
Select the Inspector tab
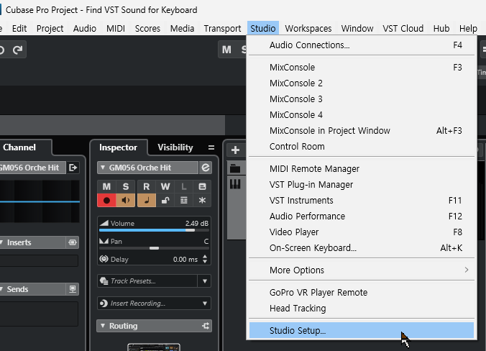[118, 147]
